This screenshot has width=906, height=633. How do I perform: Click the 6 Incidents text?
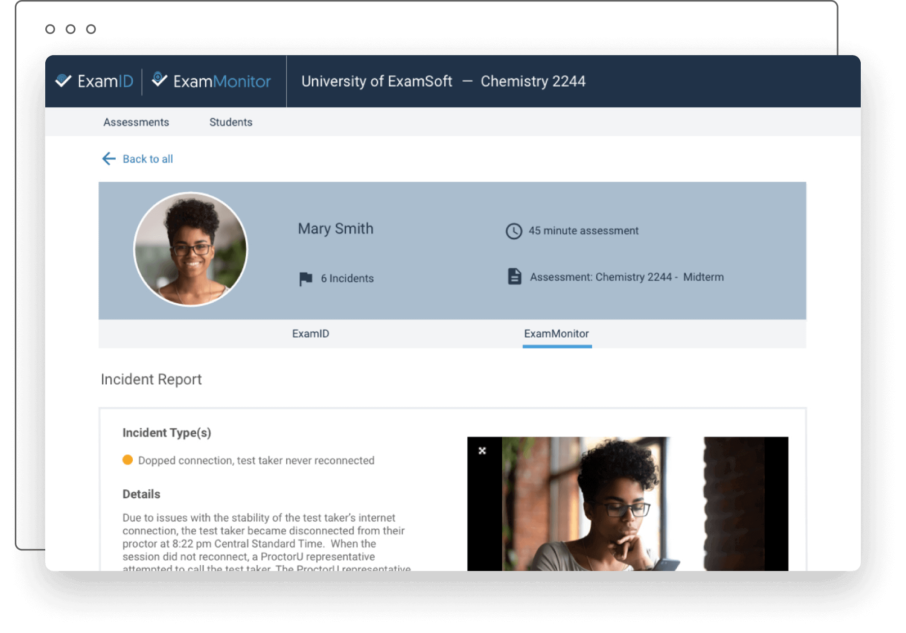[347, 279]
